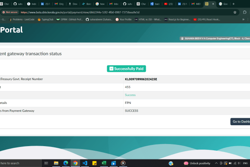Open a new browser tab

234,4
